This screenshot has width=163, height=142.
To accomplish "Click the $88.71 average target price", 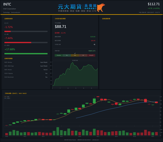I will tap(61, 27).
